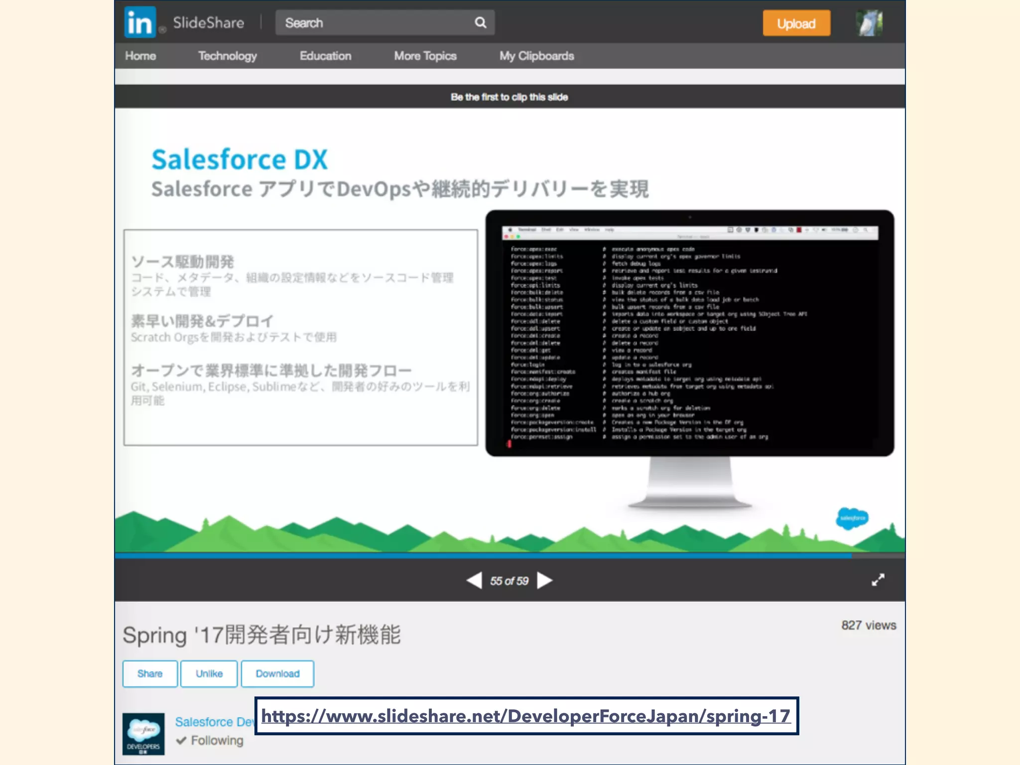Go to the previous slide arrow
The image size is (1020, 765).
click(474, 581)
